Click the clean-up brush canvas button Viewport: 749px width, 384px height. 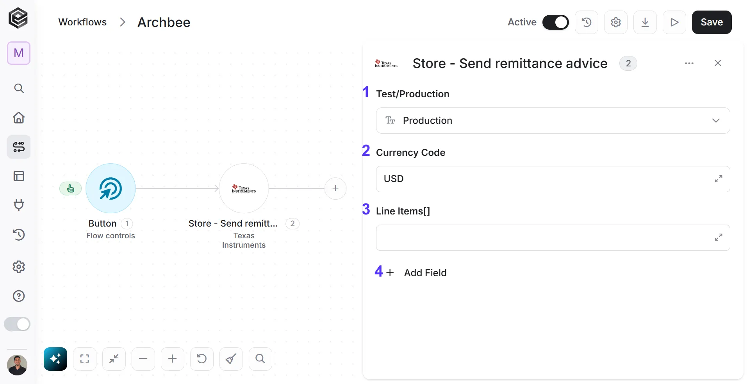tap(231, 359)
